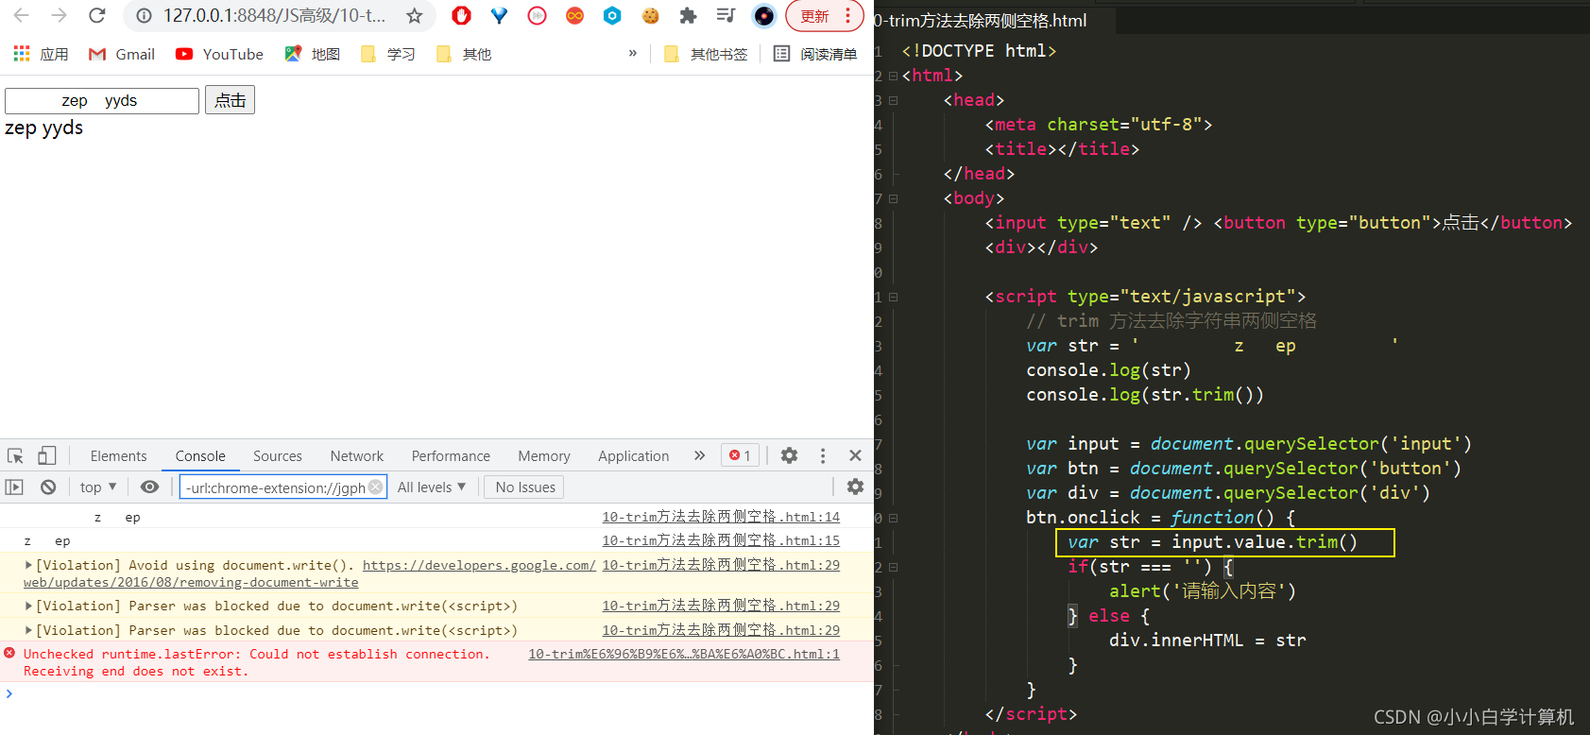This screenshot has width=1590, height=735.
Task: Close the DevTools panel
Action: [x=855, y=455]
